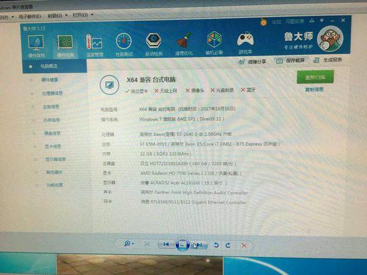Click the menu icon in 鲁大师 title bar
367x275 pixels.
(322, 21)
